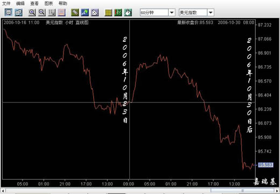Click the blue chart arrow icon
Screen dimensions: 280x194
[x=85, y=12]
